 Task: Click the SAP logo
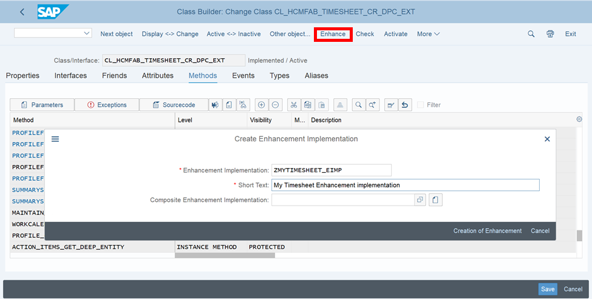coord(53,12)
